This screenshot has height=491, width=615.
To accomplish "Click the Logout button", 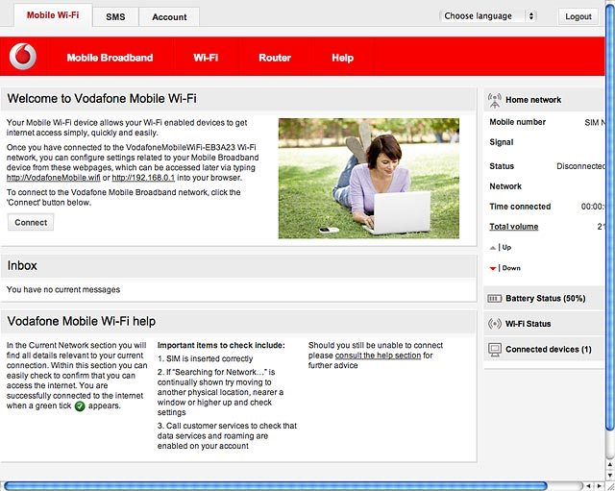I will pyautogui.click(x=578, y=16).
